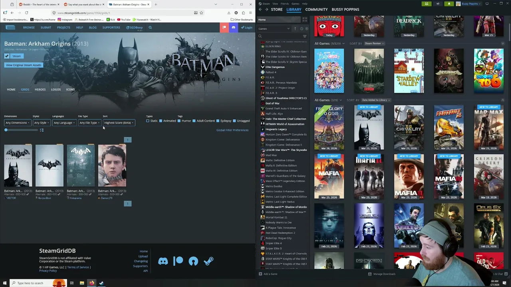Viewport: 511px width, 287px height.
Task: Open the Any File Type dropdown
Action: coord(89,123)
